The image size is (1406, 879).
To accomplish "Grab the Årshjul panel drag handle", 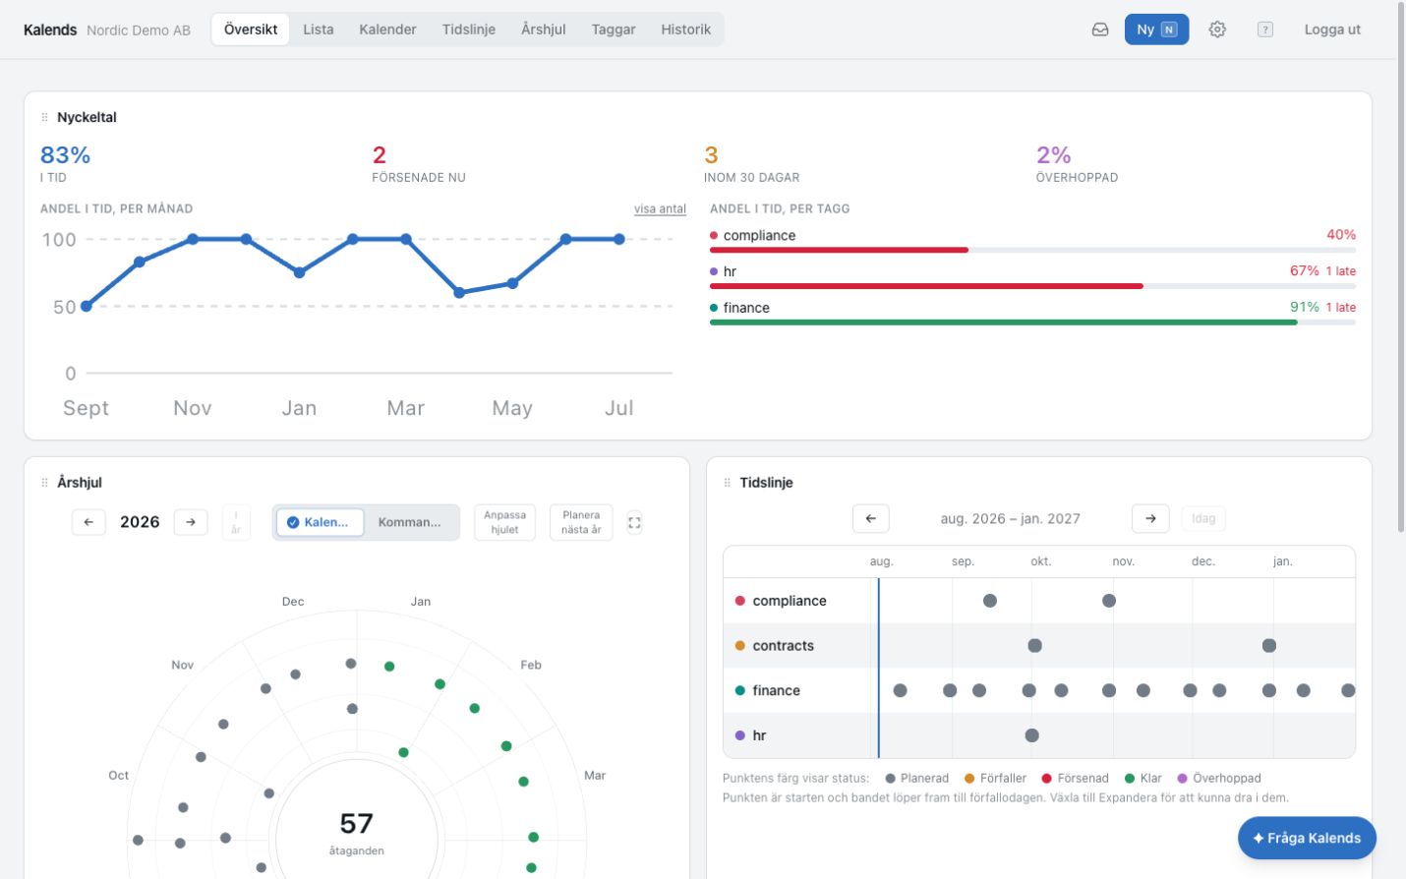I will [x=44, y=483].
